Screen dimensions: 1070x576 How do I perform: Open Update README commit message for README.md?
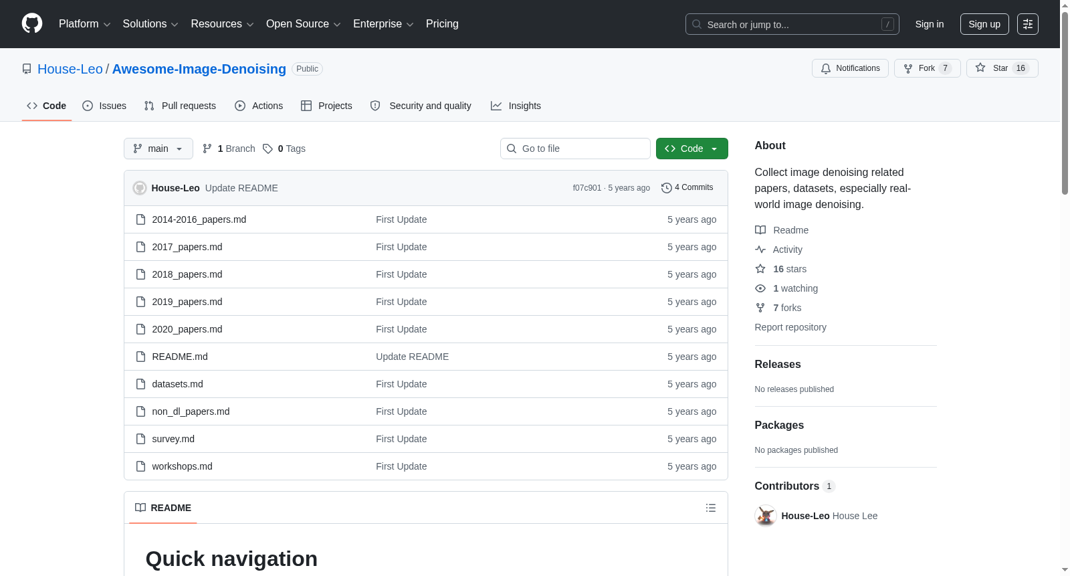point(413,357)
